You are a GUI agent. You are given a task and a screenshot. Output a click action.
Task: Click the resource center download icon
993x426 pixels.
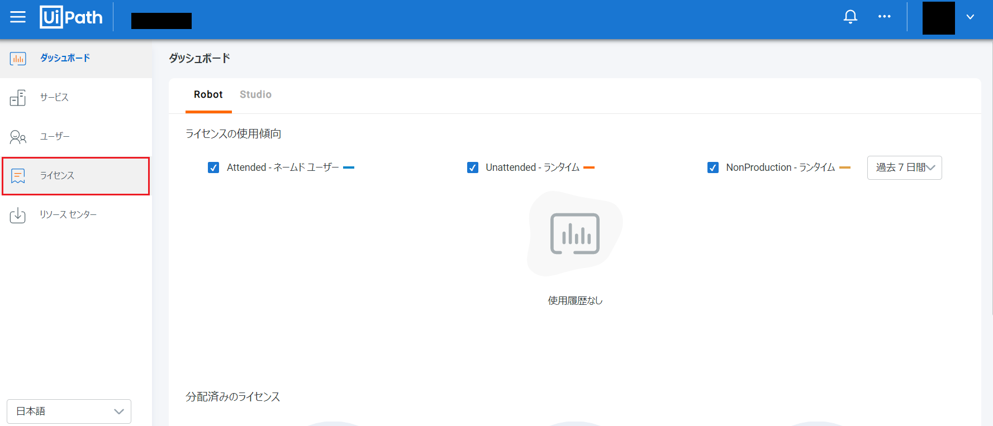[x=18, y=215]
